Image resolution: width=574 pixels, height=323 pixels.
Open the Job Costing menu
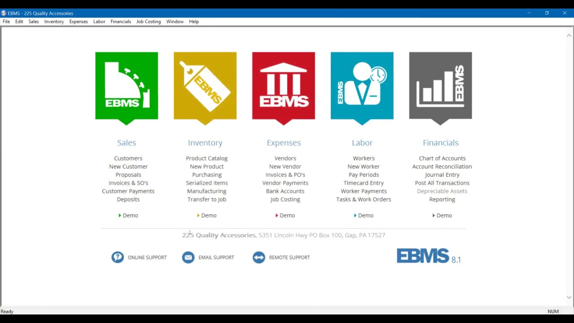tap(148, 22)
